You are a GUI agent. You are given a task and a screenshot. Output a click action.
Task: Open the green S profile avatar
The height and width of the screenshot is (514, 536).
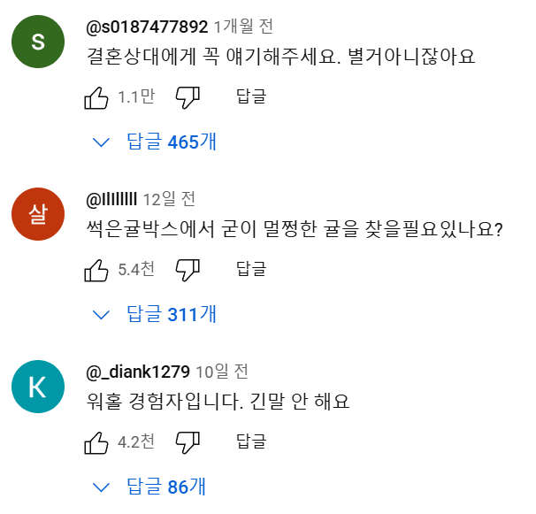[38, 41]
